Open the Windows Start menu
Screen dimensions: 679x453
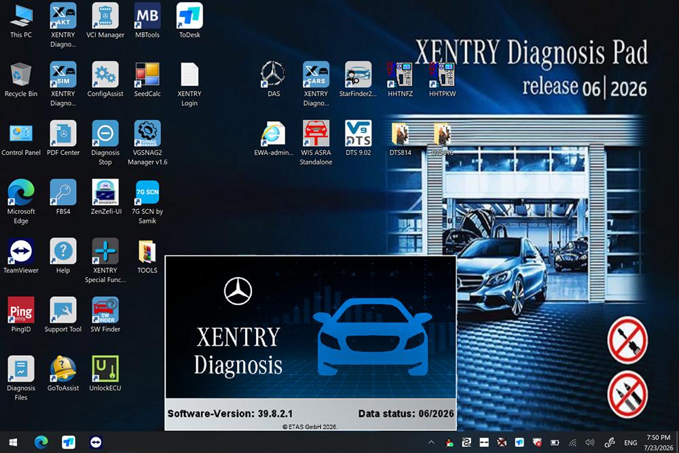pos(13,442)
